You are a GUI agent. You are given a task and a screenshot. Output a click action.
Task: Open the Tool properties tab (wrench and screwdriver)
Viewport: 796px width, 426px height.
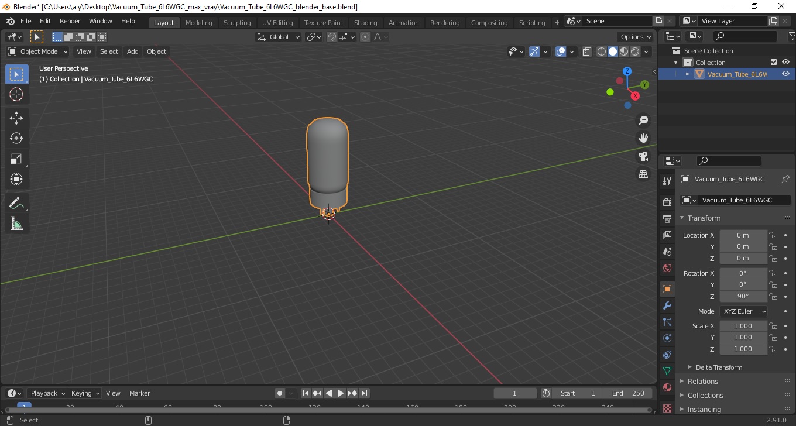pyautogui.click(x=667, y=181)
